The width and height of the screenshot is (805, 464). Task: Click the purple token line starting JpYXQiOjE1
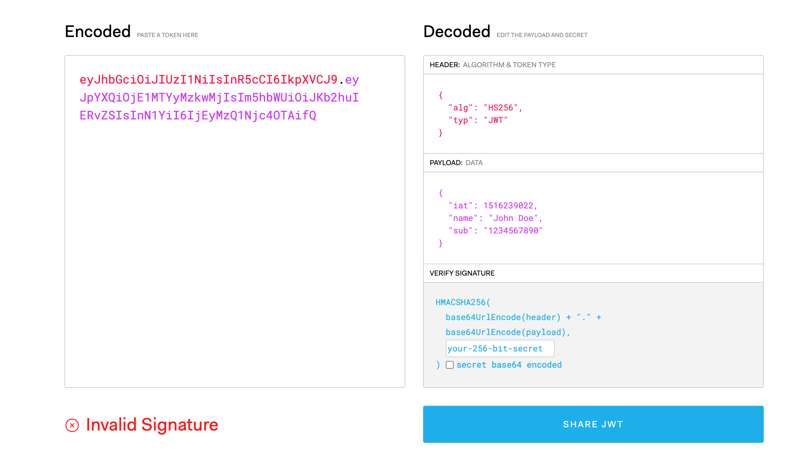(x=219, y=98)
